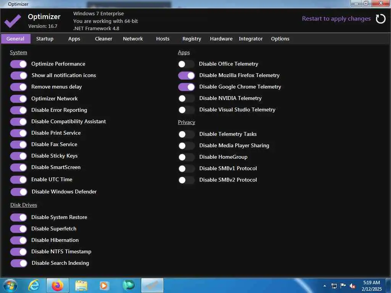Open the Cleaner tab
The height and width of the screenshot is (293, 391).
[103, 39]
